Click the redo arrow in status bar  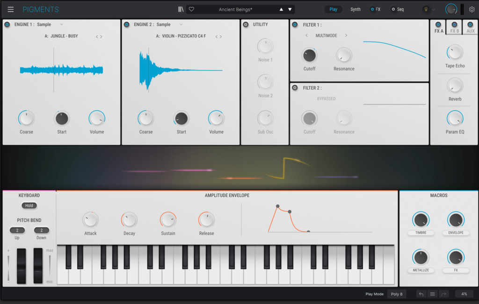coord(443,294)
